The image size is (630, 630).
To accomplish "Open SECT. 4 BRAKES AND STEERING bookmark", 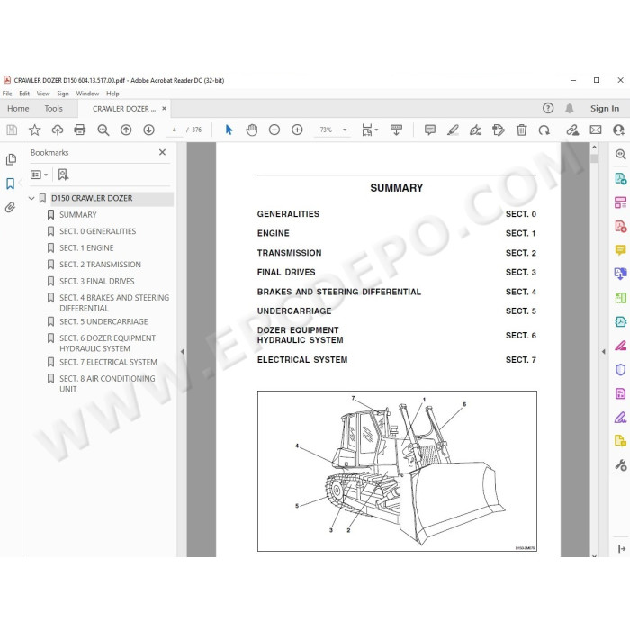I will point(114,303).
